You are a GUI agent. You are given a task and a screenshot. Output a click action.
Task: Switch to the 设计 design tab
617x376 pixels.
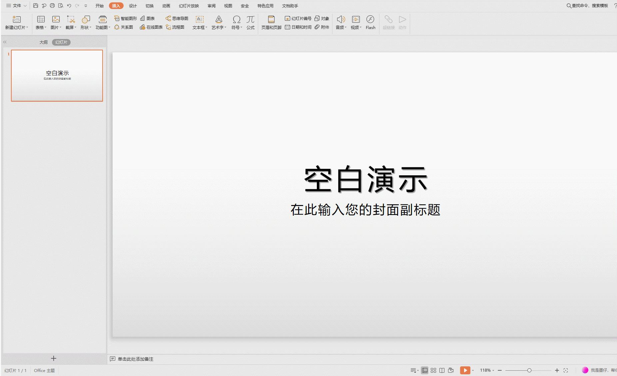pyautogui.click(x=133, y=6)
